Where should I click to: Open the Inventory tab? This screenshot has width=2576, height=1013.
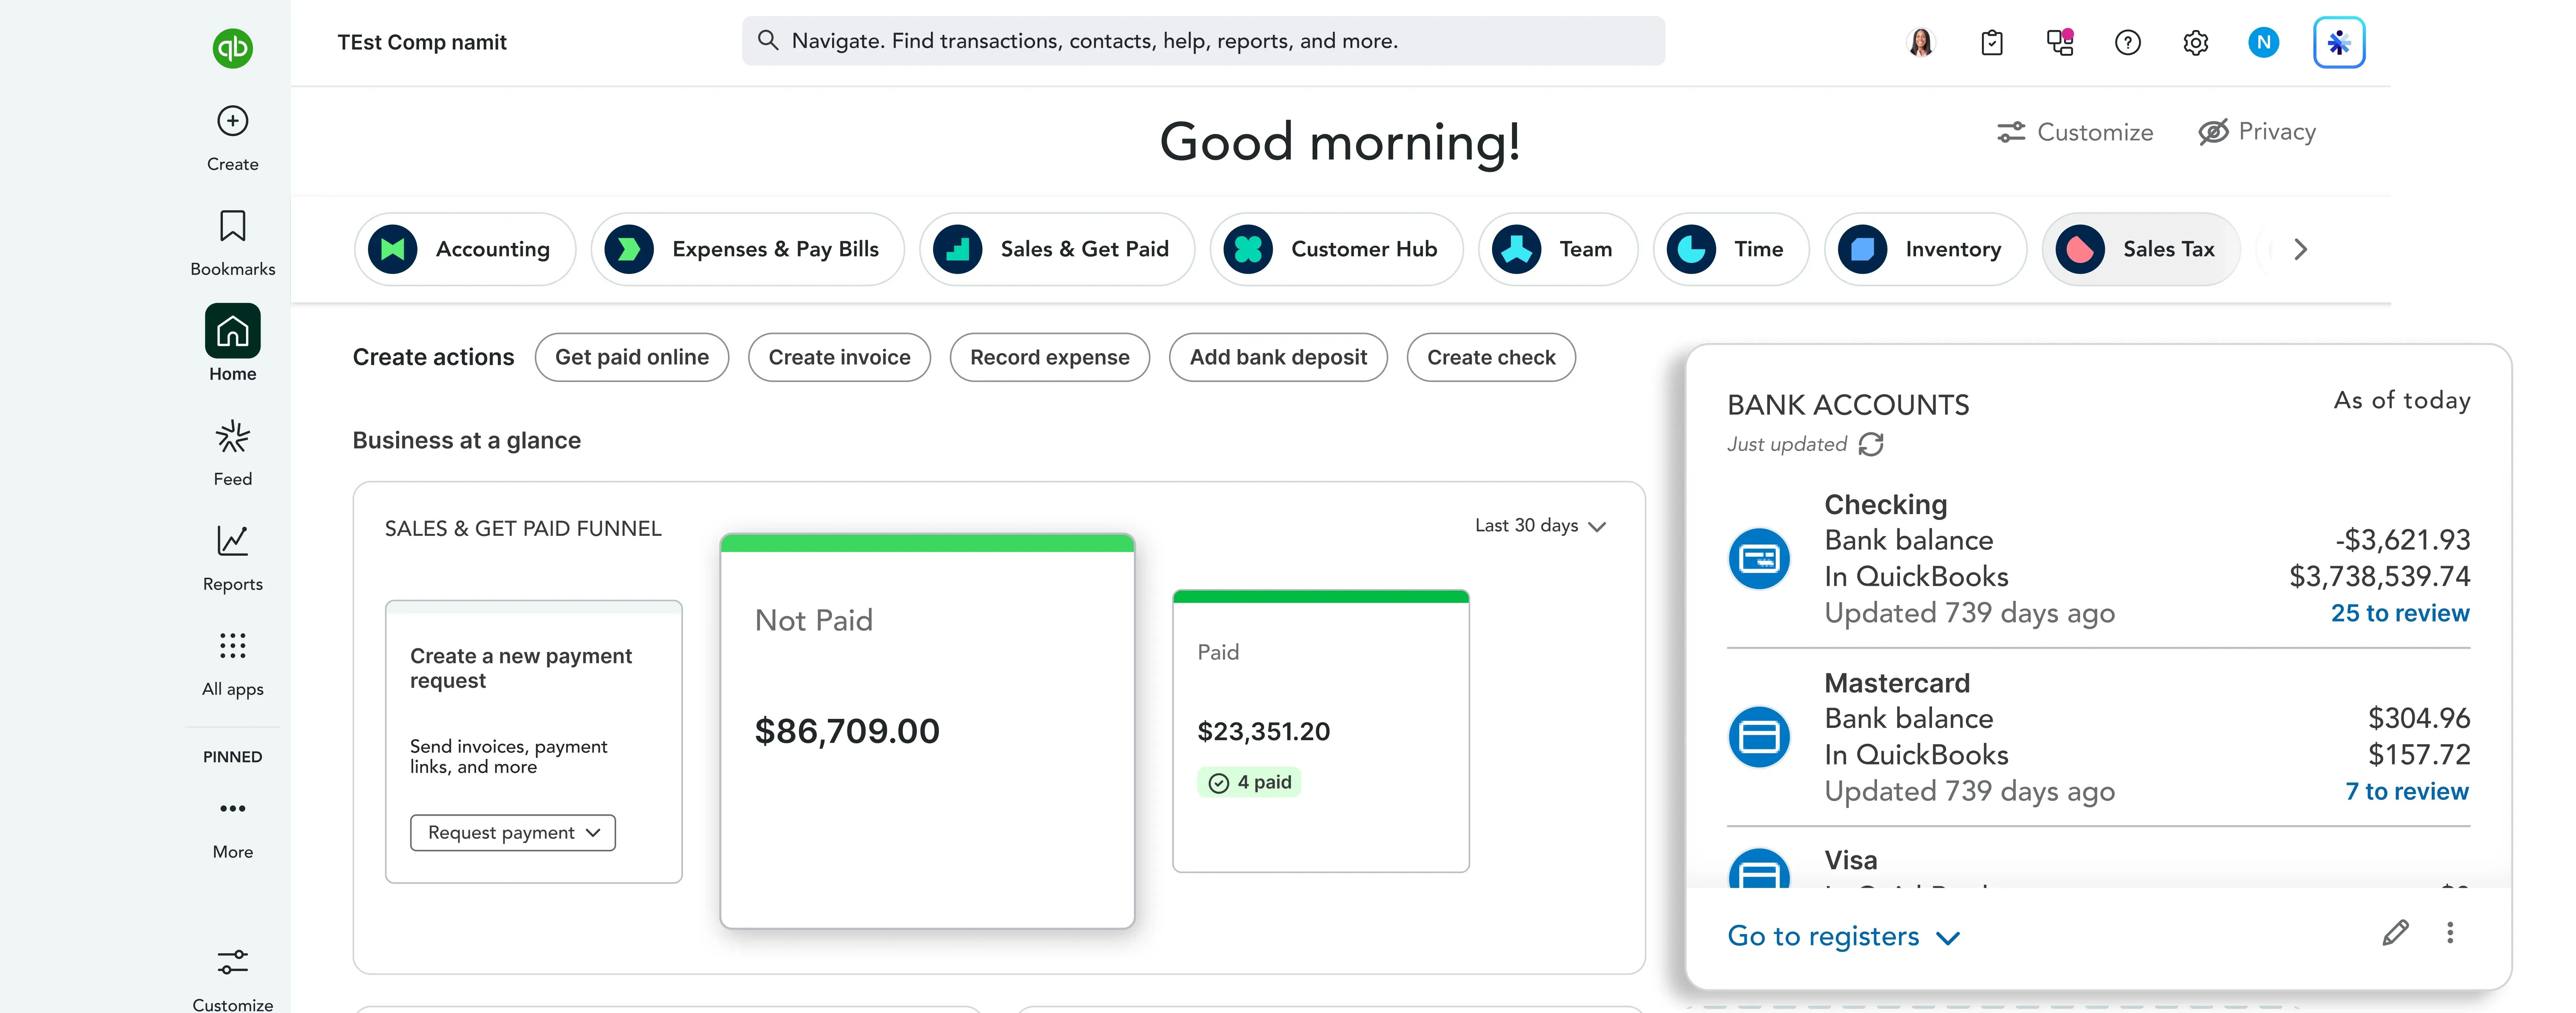coord(1926,249)
